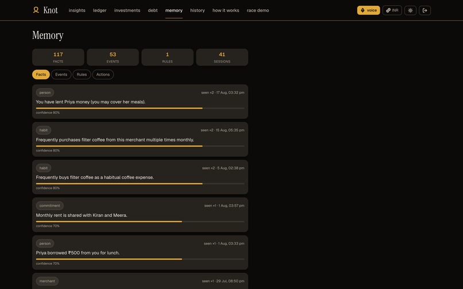The height and width of the screenshot is (289, 463).
Task: Click the Memory page heading
Action: 48,36
